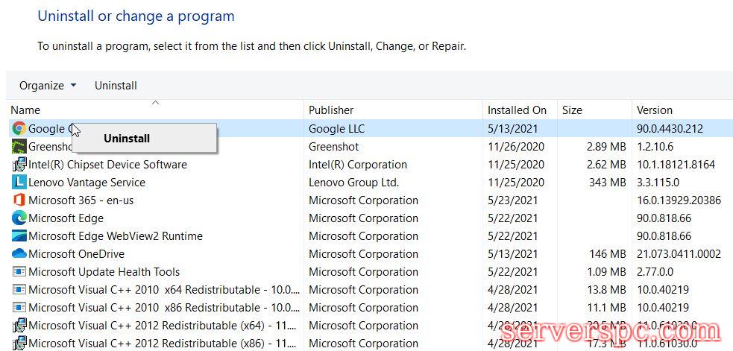Open the Organize dropdown menu

coord(48,86)
